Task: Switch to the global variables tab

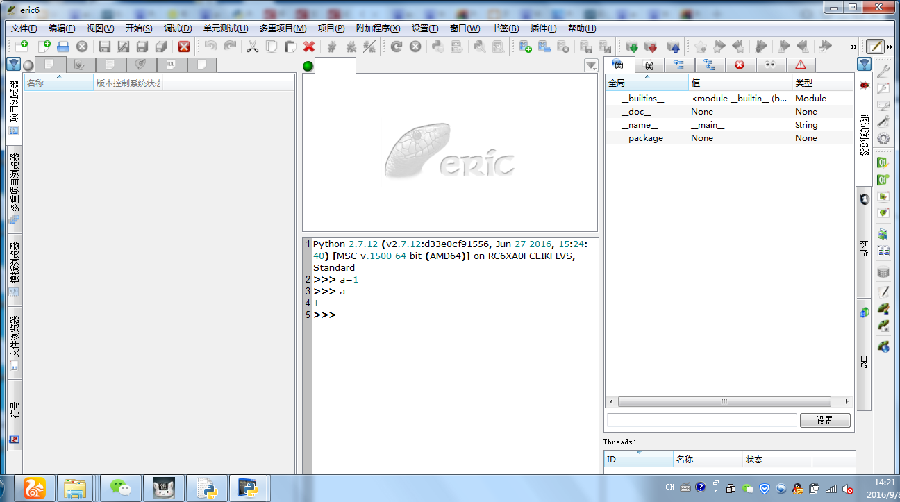Action: [x=619, y=65]
